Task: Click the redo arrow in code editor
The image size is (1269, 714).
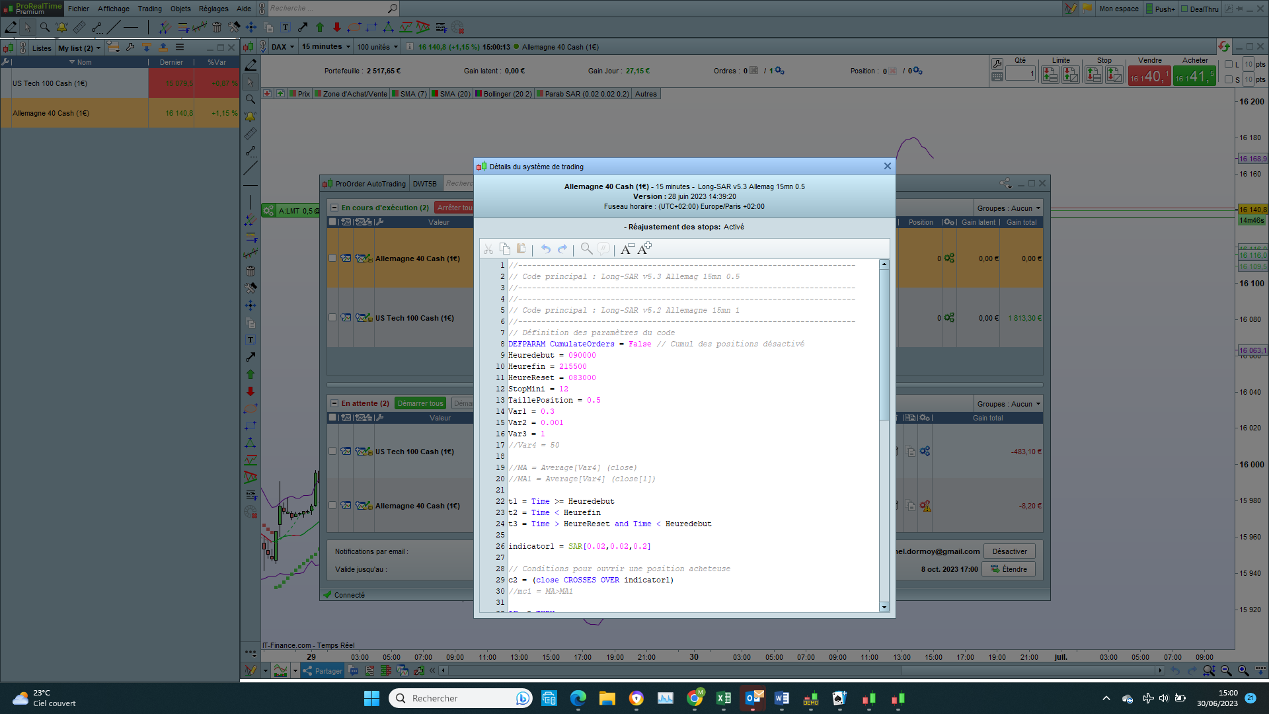Action: pyautogui.click(x=562, y=249)
